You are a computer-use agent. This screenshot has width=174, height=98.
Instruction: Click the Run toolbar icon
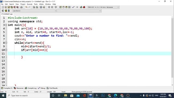[x=63, y=7]
